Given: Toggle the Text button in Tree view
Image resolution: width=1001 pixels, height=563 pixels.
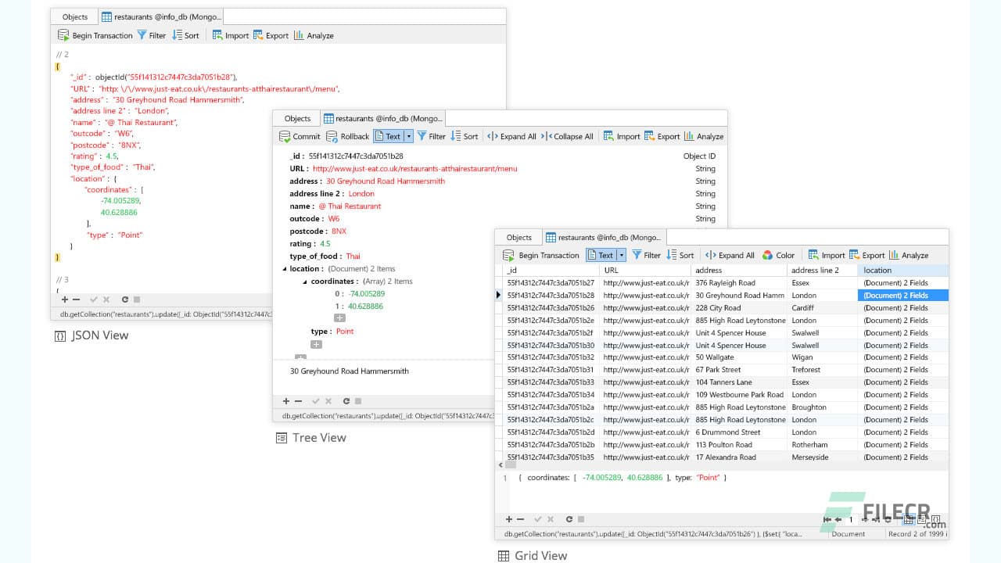Looking at the screenshot, I should click(387, 136).
